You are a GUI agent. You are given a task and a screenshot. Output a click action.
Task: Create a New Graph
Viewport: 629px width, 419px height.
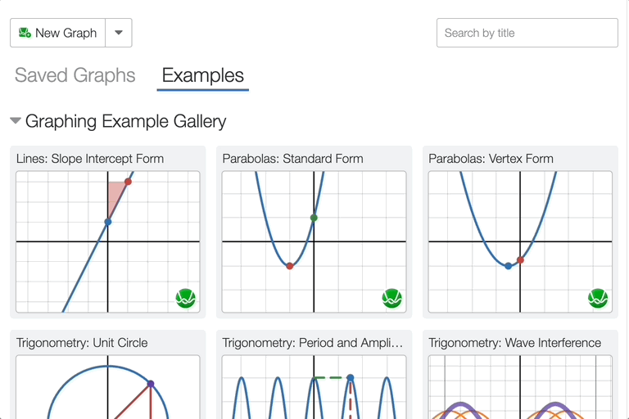pyautogui.click(x=57, y=33)
